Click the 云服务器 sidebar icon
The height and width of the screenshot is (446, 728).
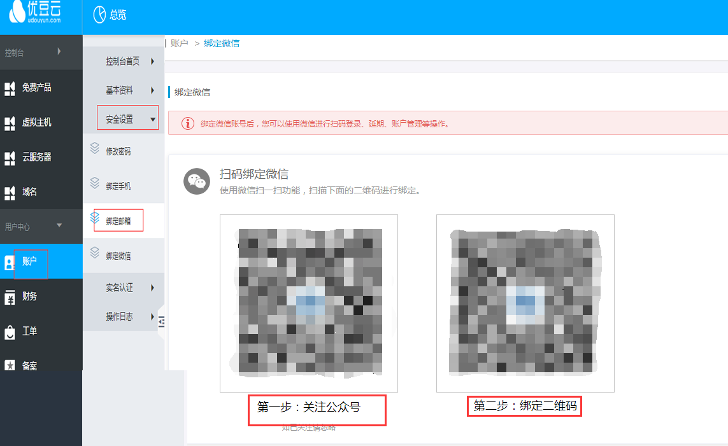[10, 158]
